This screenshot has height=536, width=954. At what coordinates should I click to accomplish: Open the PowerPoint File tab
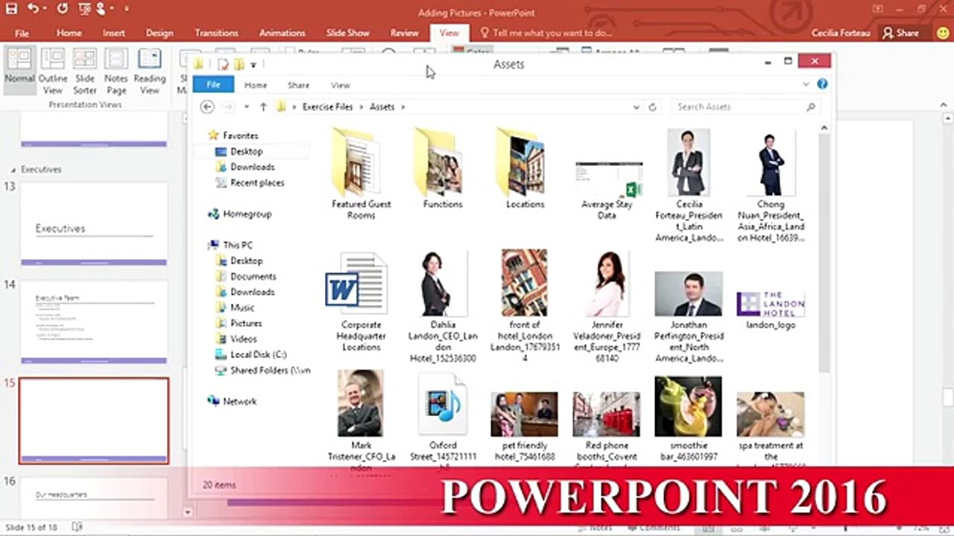(x=22, y=33)
